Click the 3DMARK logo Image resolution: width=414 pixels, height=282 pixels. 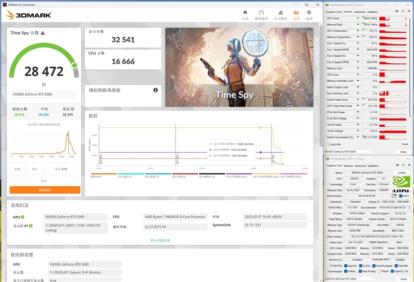[28, 15]
